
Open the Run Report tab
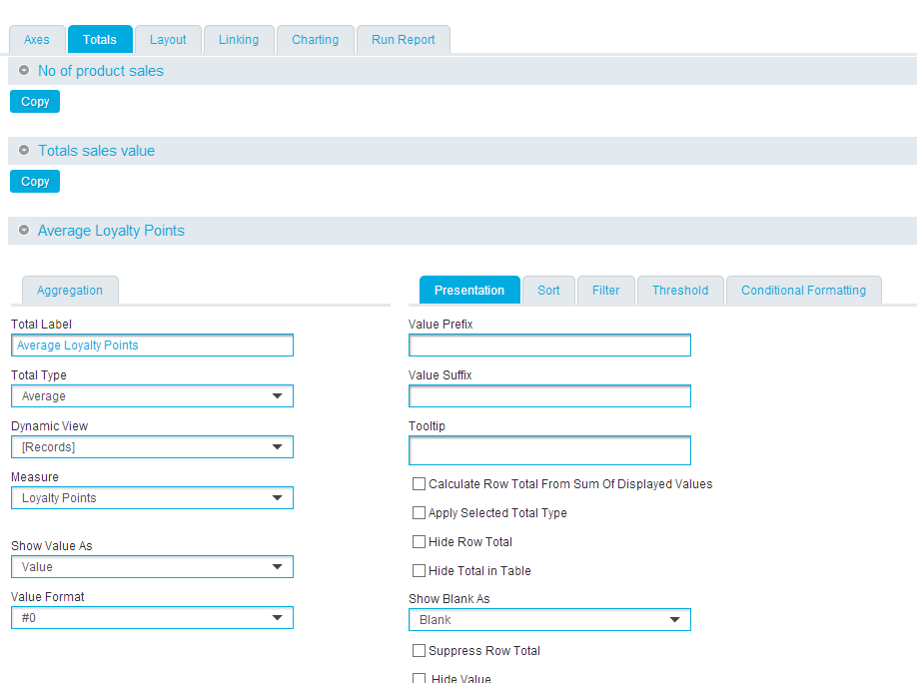click(403, 40)
